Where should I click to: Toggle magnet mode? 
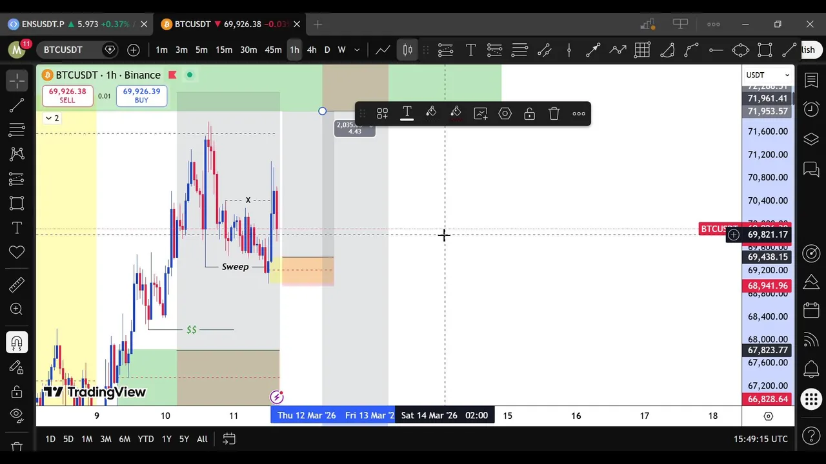click(x=17, y=342)
